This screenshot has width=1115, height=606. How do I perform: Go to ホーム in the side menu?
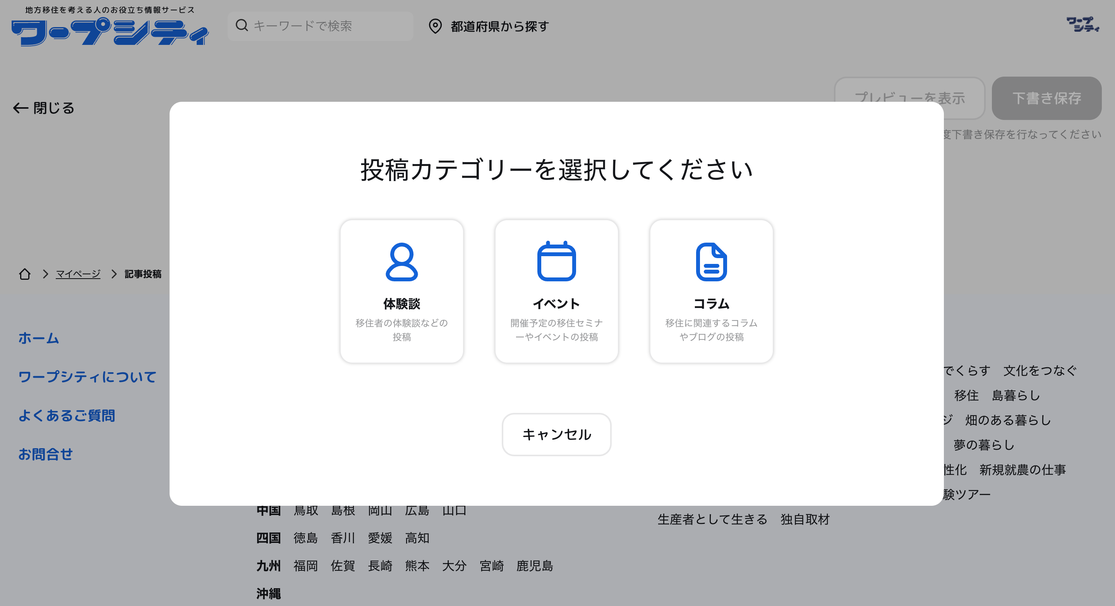click(x=39, y=338)
